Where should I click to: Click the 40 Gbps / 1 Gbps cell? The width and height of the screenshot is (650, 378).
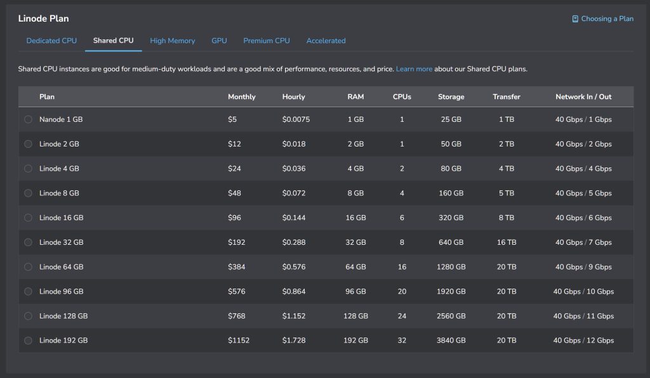(x=583, y=119)
